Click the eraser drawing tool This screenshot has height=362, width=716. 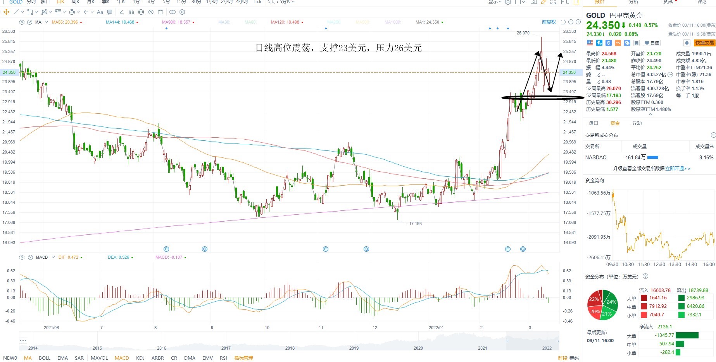pos(121,12)
